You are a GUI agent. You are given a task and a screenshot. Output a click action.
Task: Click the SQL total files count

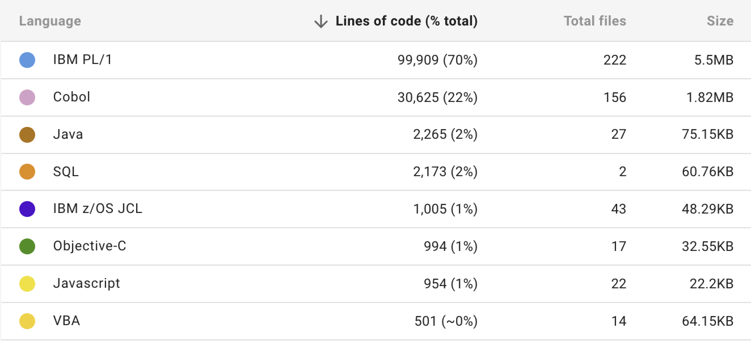[x=623, y=172]
